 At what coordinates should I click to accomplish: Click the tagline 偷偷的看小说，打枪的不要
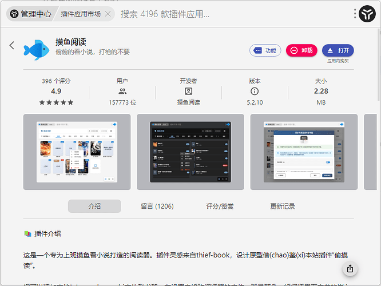[93, 51]
